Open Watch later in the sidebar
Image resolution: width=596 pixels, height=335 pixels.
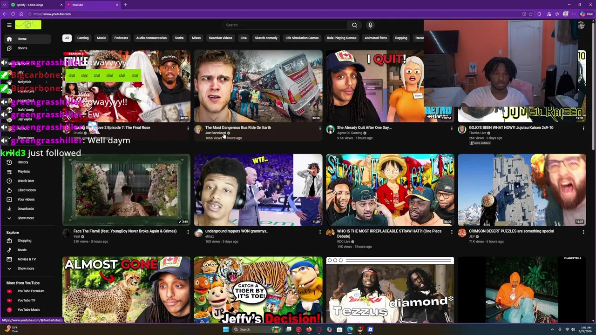(27, 181)
